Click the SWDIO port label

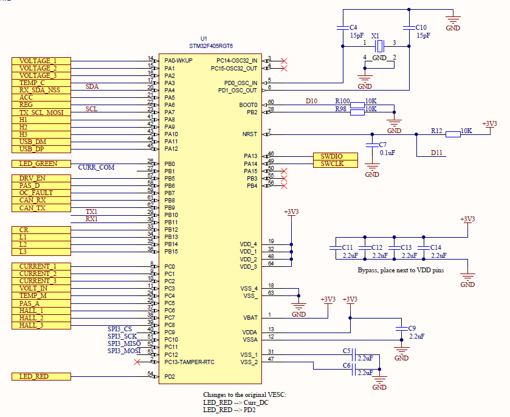coord(336,156)
